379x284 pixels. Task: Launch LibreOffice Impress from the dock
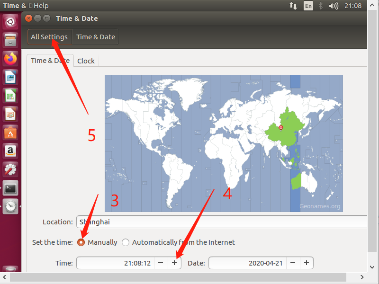10,114
